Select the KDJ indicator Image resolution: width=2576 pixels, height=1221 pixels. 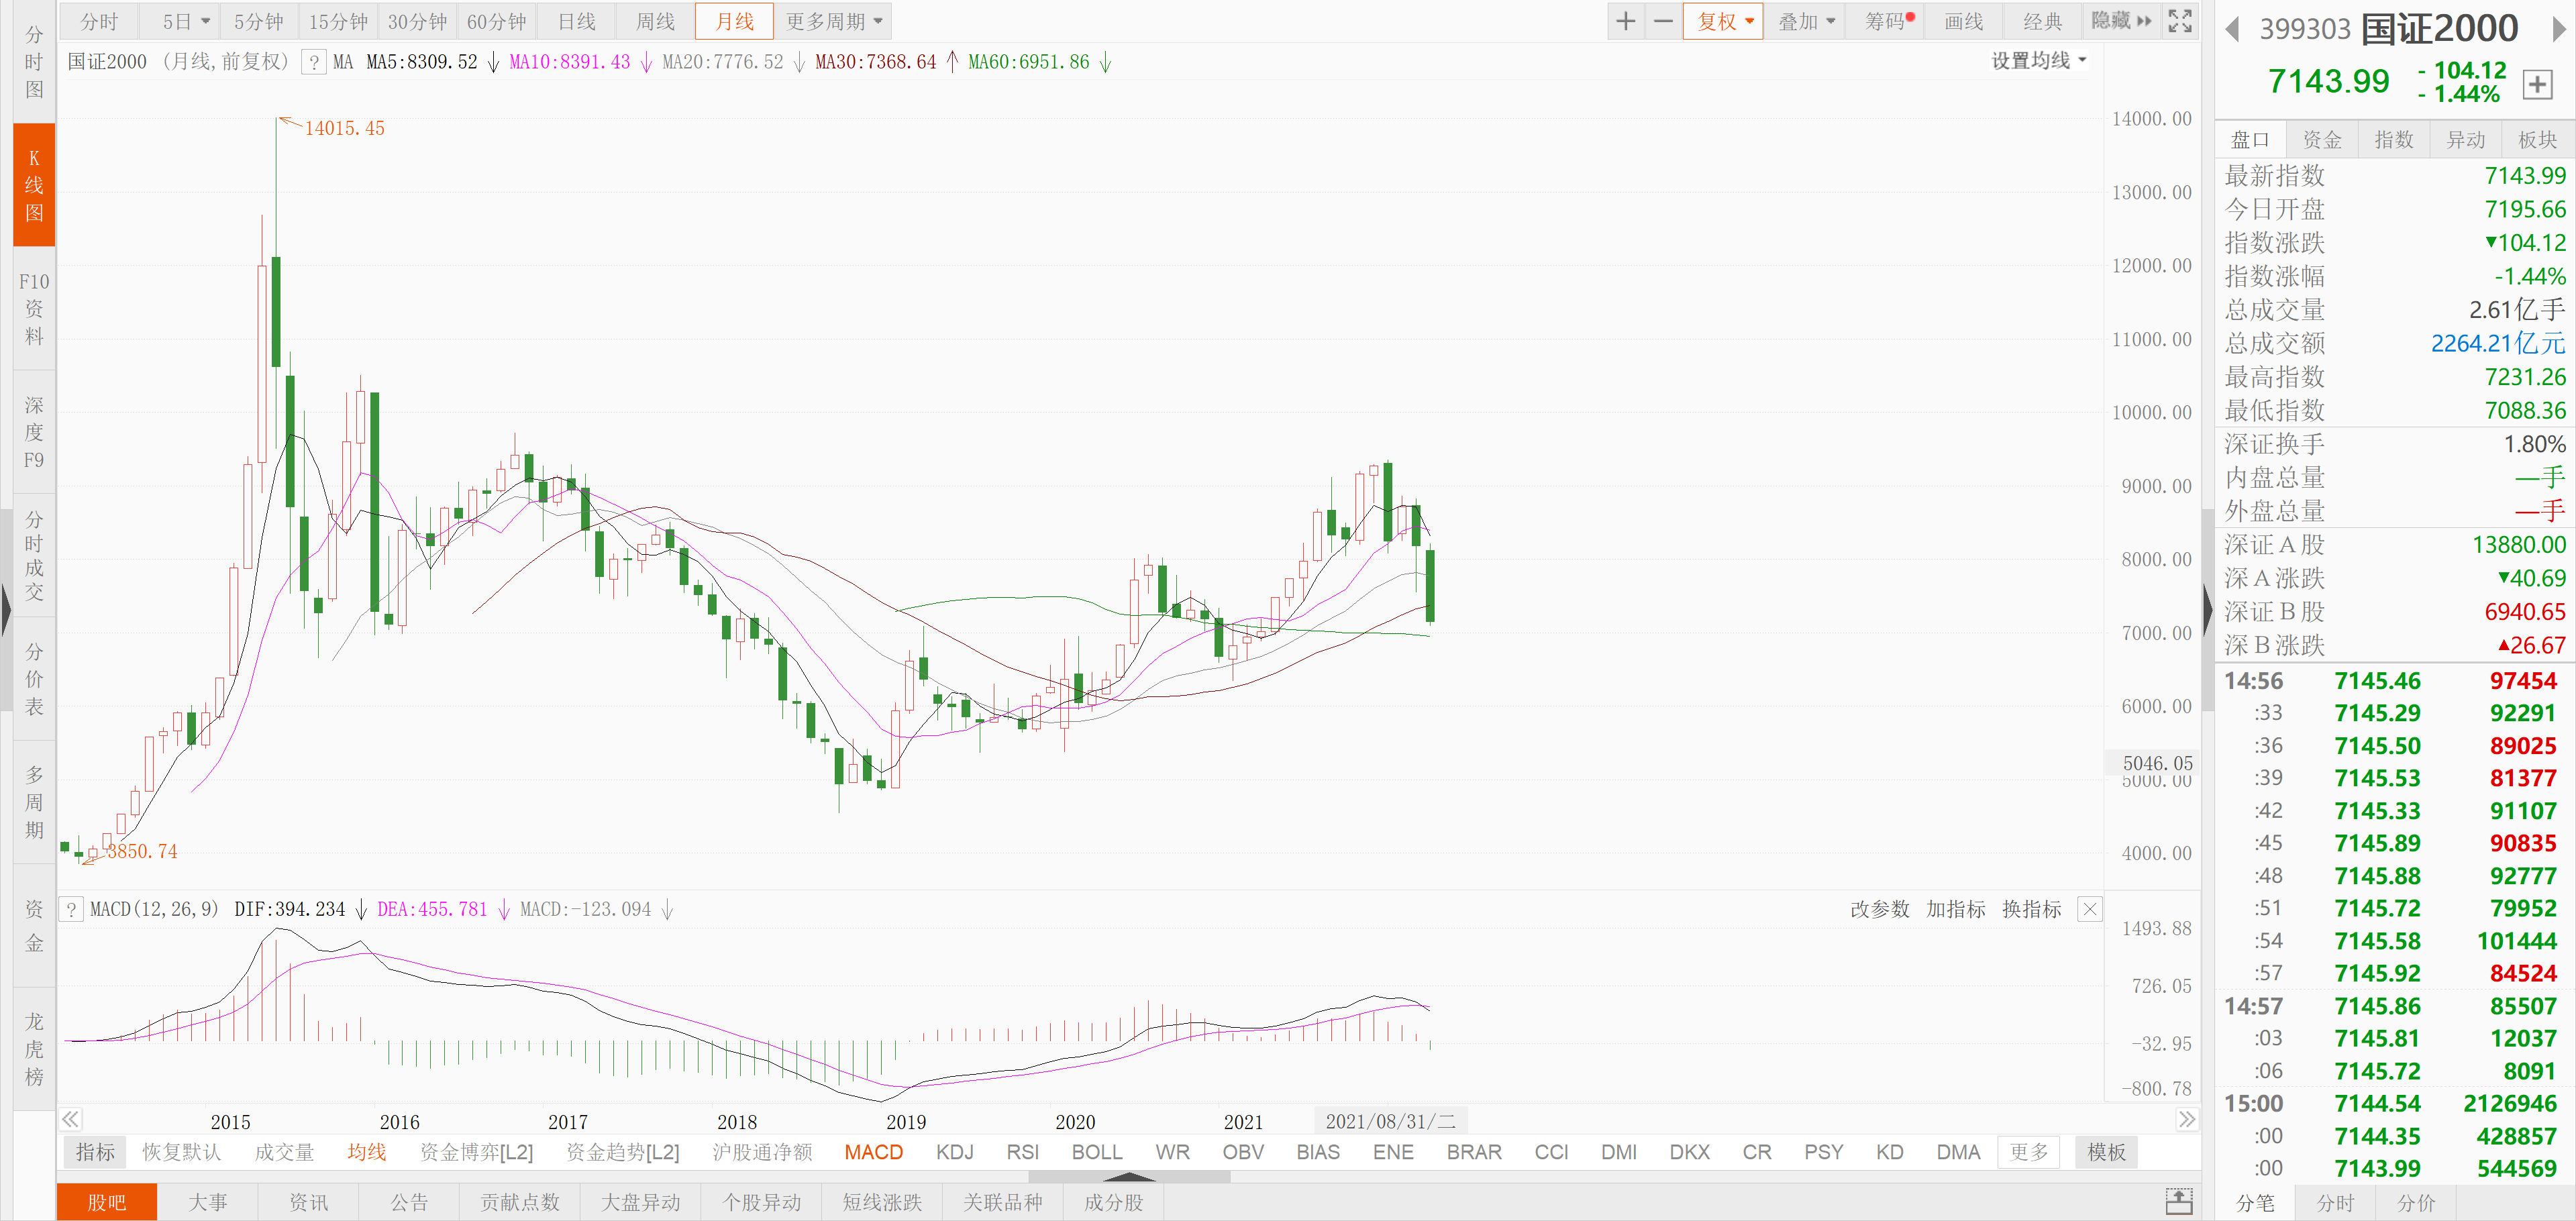click(954, 1152)
